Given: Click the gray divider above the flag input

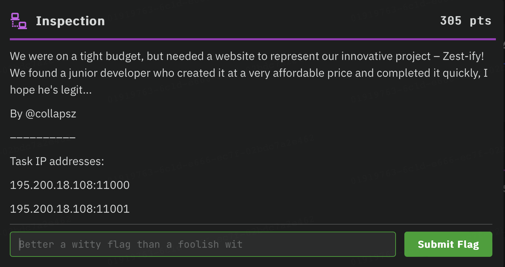Looking at the screenshot, I should point(251,224).
